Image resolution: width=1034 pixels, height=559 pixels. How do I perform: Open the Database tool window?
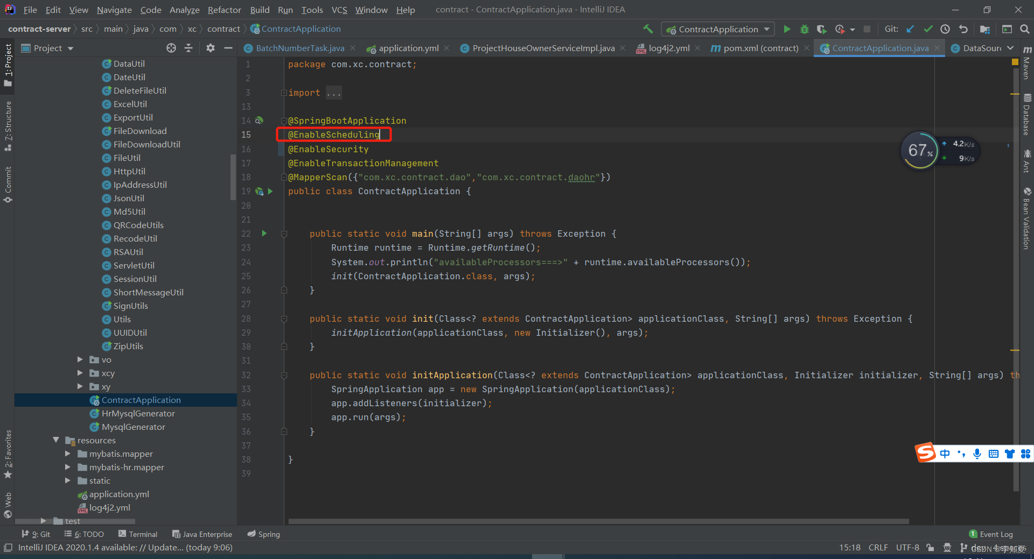click(x=1027, y=115)
